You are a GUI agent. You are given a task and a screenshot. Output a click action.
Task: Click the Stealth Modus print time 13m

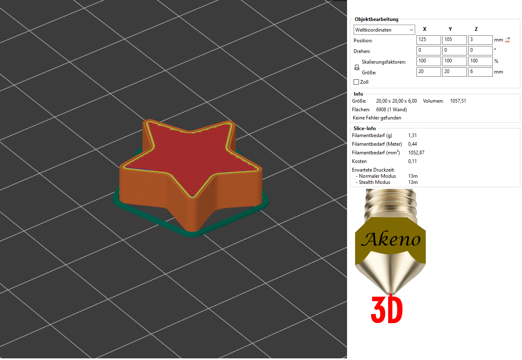tap(413, 182)
